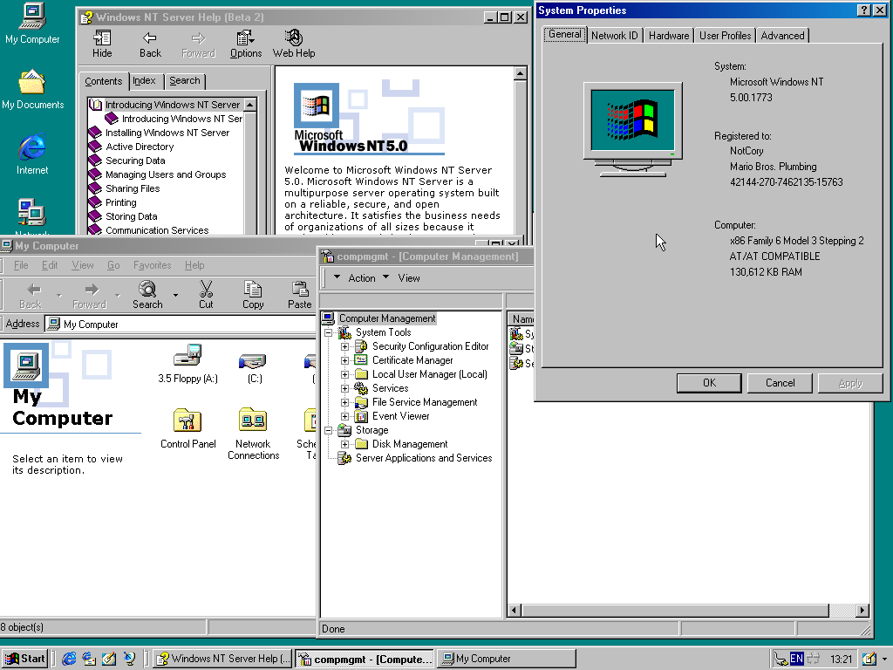The image size is (893, 670).
Task: Switch to the Hardware tab
Action: pos(669,36)
